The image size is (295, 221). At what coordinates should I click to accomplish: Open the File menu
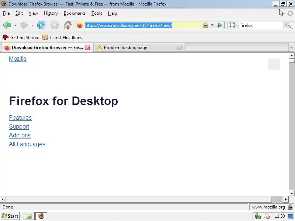(x=6, y=13)
